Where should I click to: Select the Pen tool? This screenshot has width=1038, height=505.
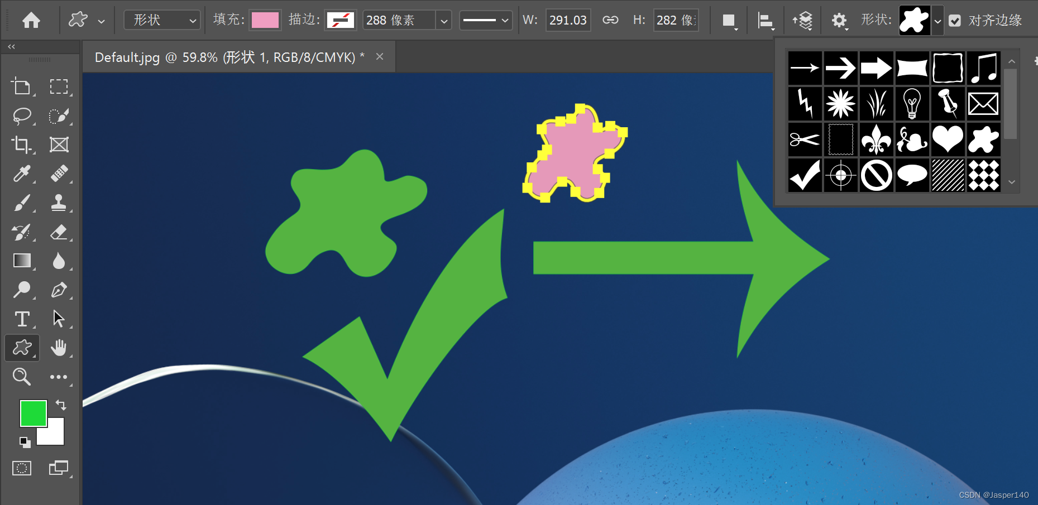pyautogui.click(x=59, y=290)
